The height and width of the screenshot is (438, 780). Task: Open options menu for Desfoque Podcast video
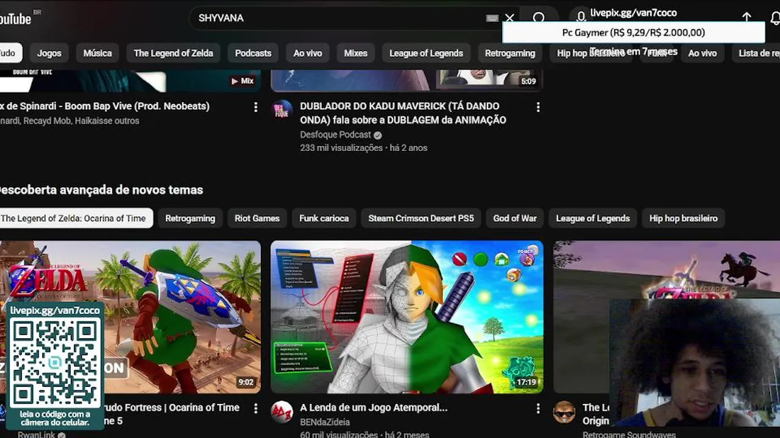point(537,107)
